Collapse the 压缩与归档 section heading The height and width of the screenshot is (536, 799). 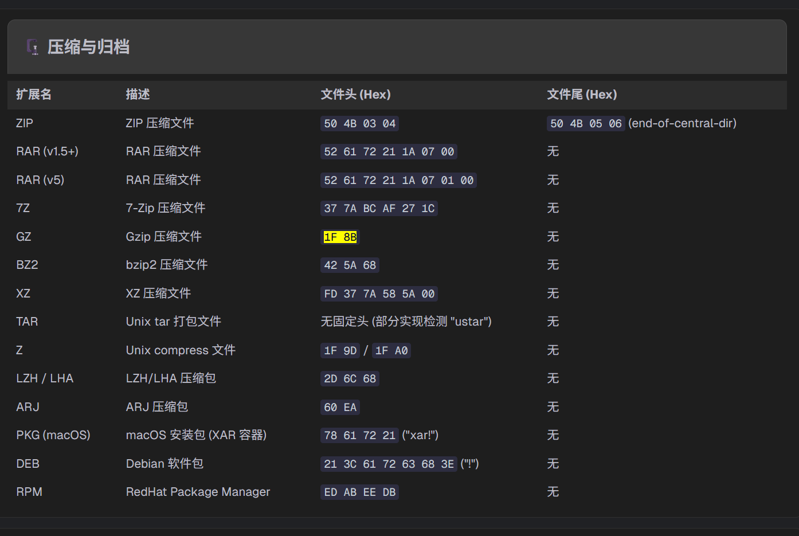88,47
